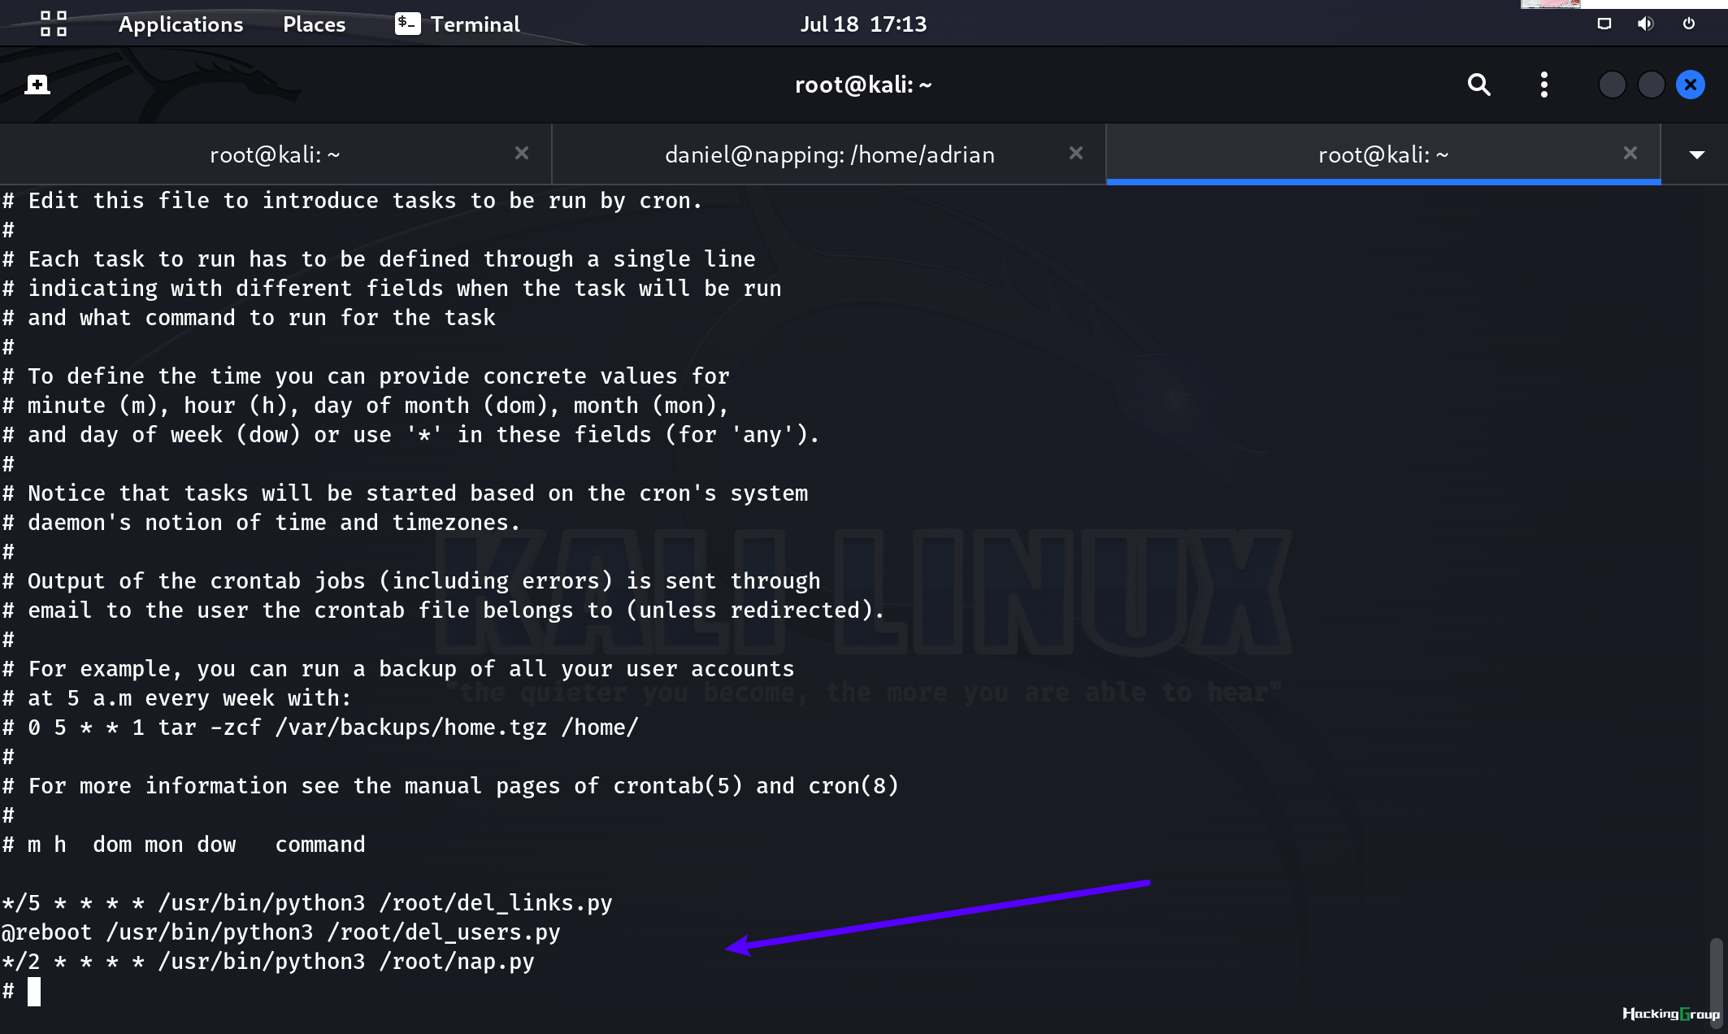Image resolution: width=1728 pixels, height=1034 pixels.
Task: Click the '*/2 * * * *' nap.py line
Action: tap(268, 962)
